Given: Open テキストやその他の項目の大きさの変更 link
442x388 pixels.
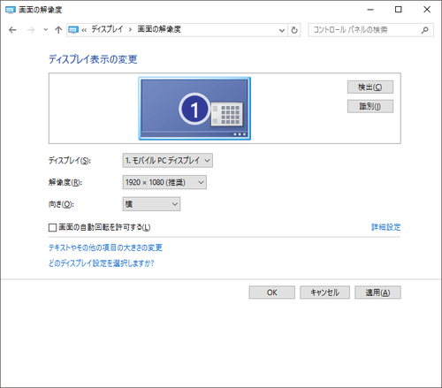Looking at the screenshot, I should (105, 247).
